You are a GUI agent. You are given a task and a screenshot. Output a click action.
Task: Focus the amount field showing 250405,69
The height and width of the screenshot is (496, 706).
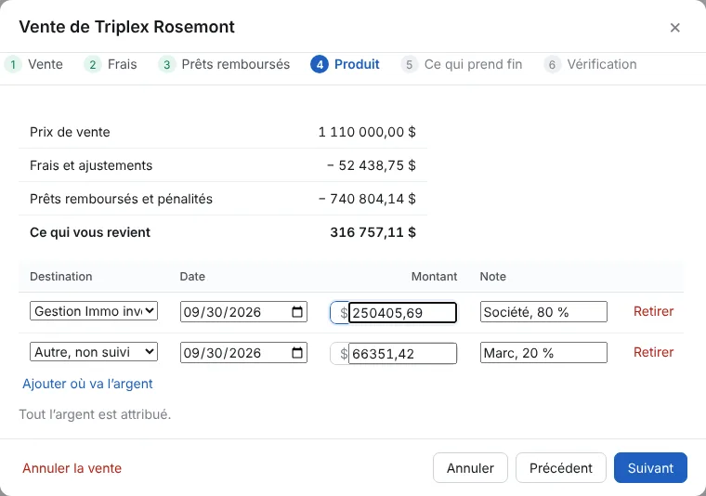[402, 312]
